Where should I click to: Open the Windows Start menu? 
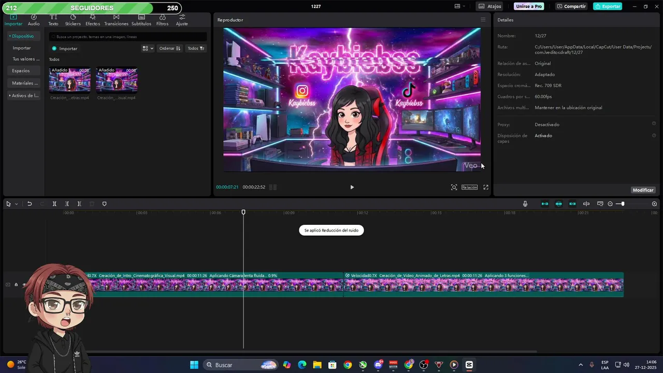(x=194, y=365)
